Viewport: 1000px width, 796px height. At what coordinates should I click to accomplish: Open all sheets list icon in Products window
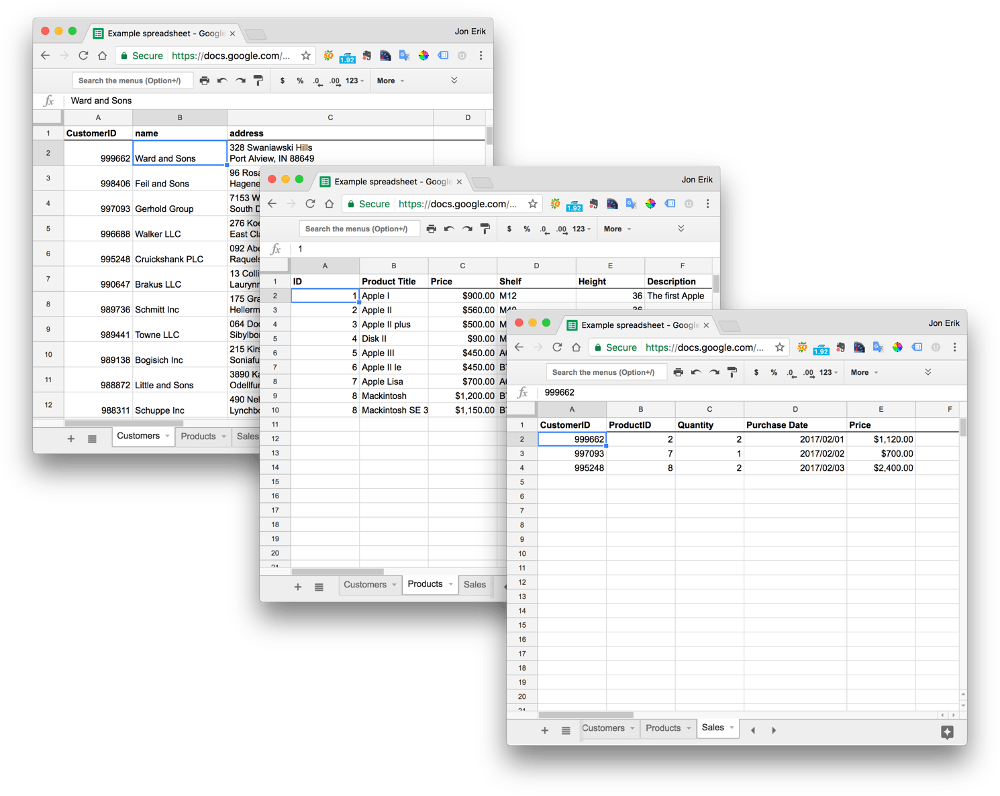(x=319, y=587)
